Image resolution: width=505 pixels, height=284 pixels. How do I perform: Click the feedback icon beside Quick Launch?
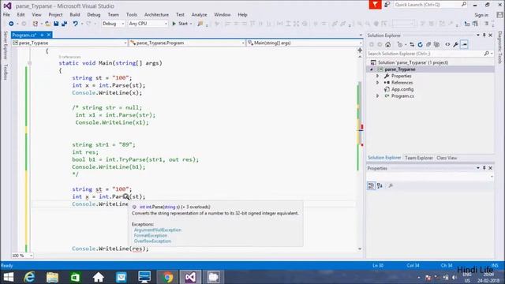pos(387,5)
